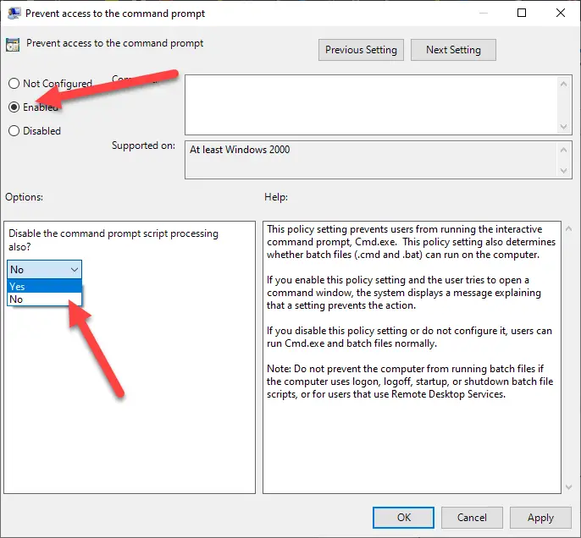Open the script processing dropdown showing No

click(44, 269)
